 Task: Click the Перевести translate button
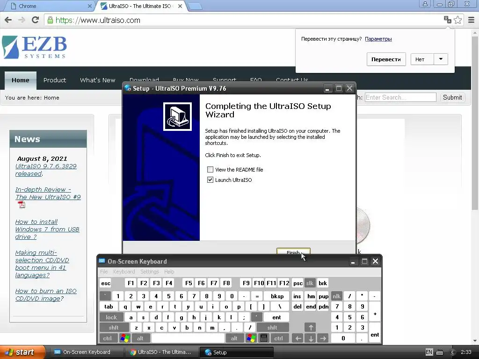[x=386, y=59]
